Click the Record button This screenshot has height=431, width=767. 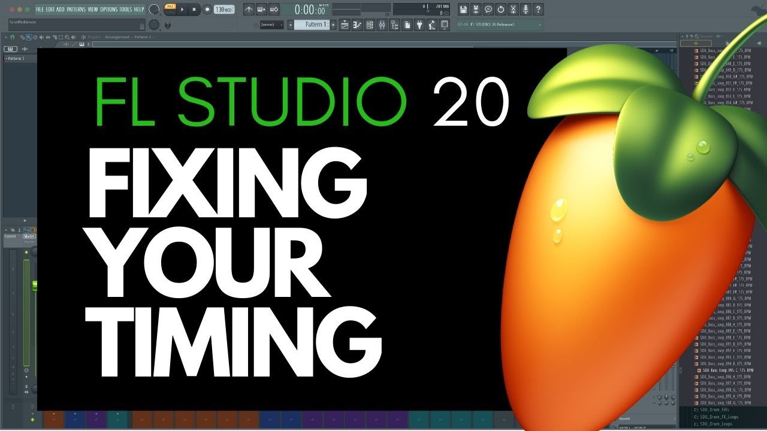tap(207, 10)
